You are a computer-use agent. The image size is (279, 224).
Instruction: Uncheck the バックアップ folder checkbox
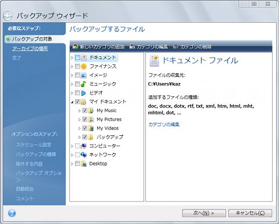coord(85,137)
